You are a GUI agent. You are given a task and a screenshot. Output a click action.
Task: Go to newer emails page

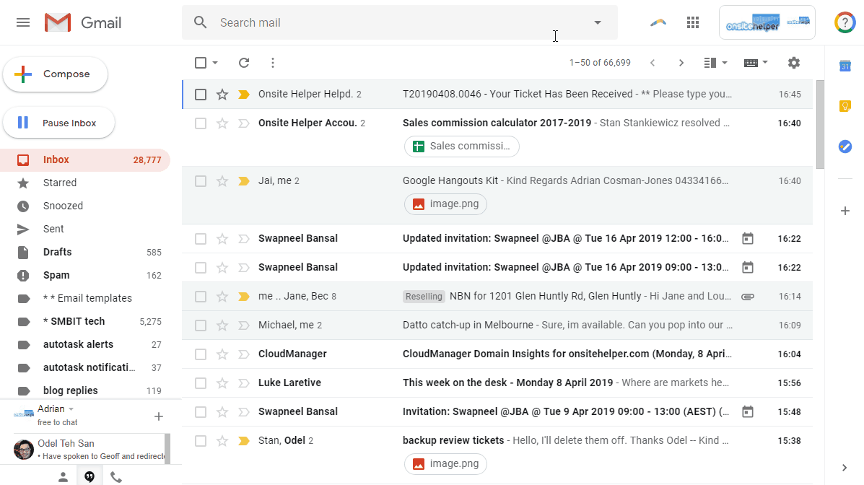653,63
